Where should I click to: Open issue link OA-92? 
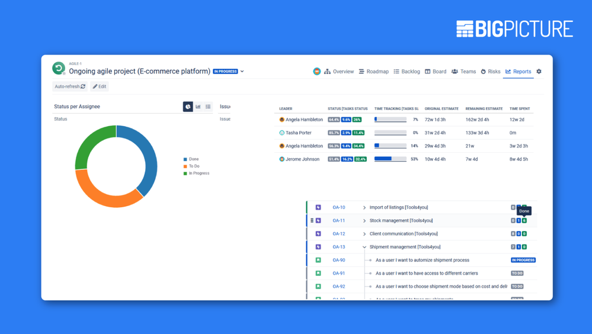[338, 287]
